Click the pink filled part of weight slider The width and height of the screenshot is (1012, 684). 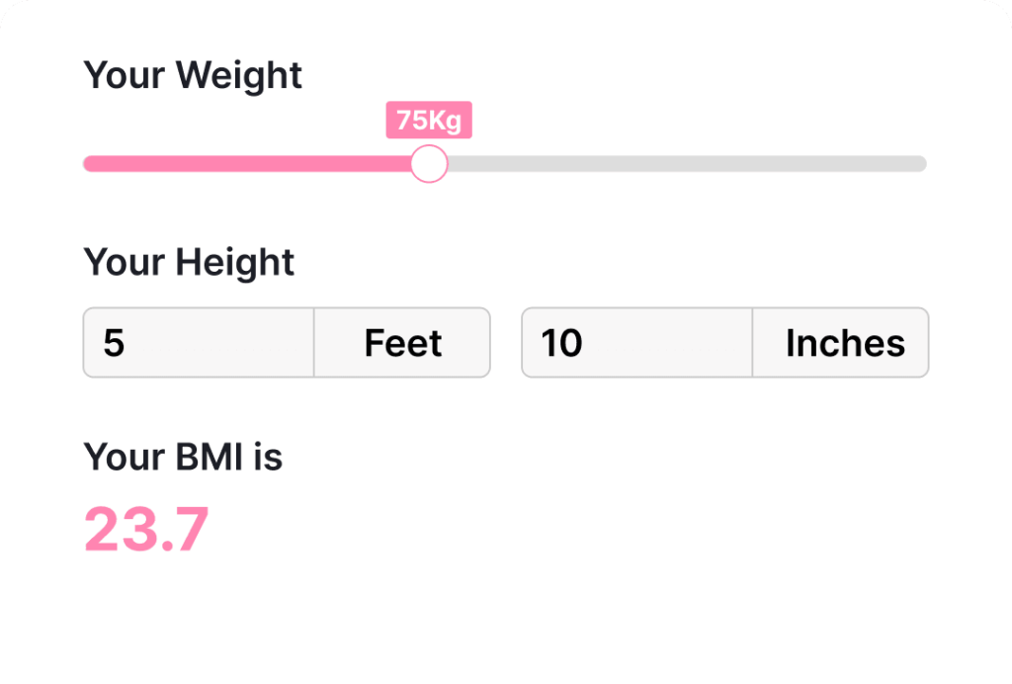click(247, 164)
